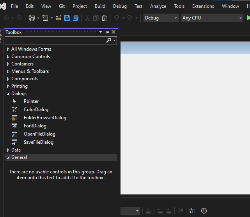Screen dimensions: 250x217
Task: Select the FontDialog icon
Action: point(14,126)
